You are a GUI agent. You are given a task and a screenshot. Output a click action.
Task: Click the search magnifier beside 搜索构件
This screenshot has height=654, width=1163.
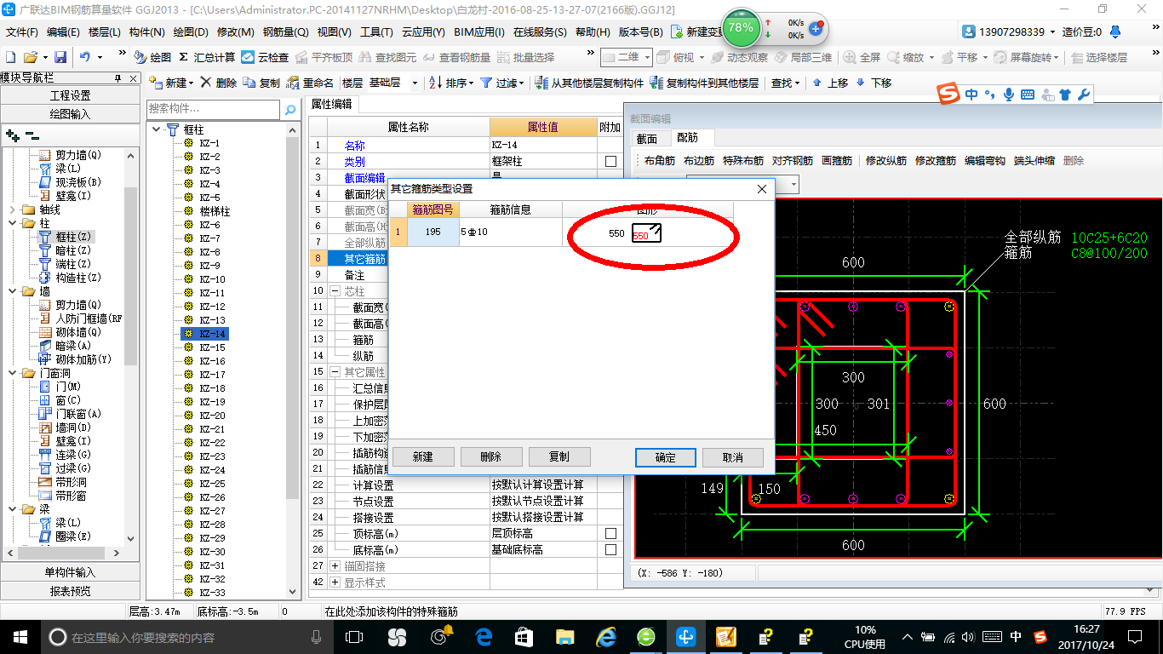(290, 109)
